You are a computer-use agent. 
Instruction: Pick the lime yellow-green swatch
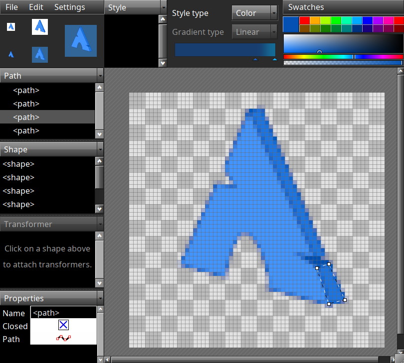click(x=325, y=20)
